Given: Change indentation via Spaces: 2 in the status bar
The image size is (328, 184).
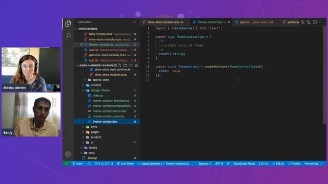Looking at the screenshot, I should pos(205,164).
